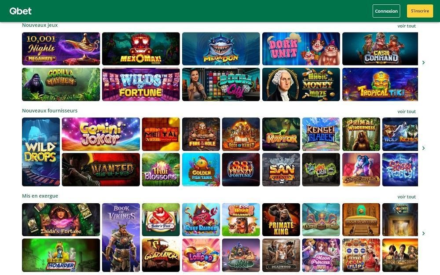This screenshot has height=275, width=440.
Task: Open the Wild Drops game tile
Action: click(x=41, y=152)
